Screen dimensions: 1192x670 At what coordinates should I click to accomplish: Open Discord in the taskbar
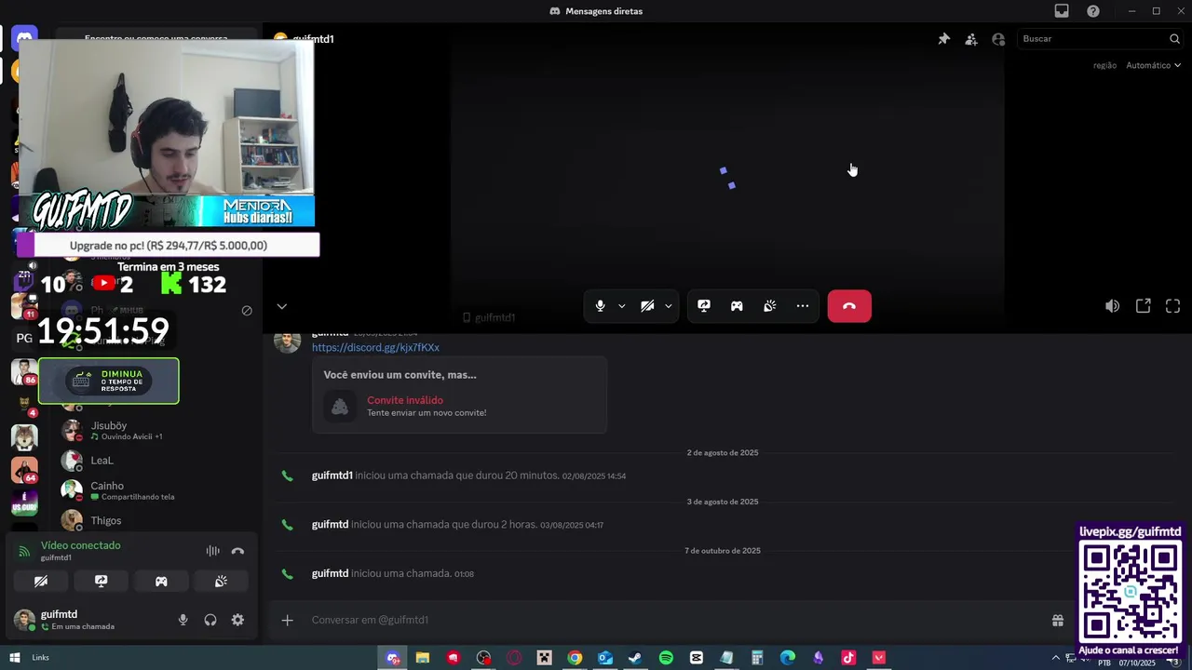(393, 658)
